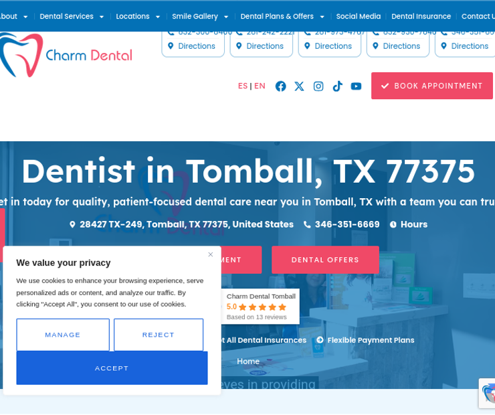Click the Charm Dental brand name text
495x415 pixels.
89,56
